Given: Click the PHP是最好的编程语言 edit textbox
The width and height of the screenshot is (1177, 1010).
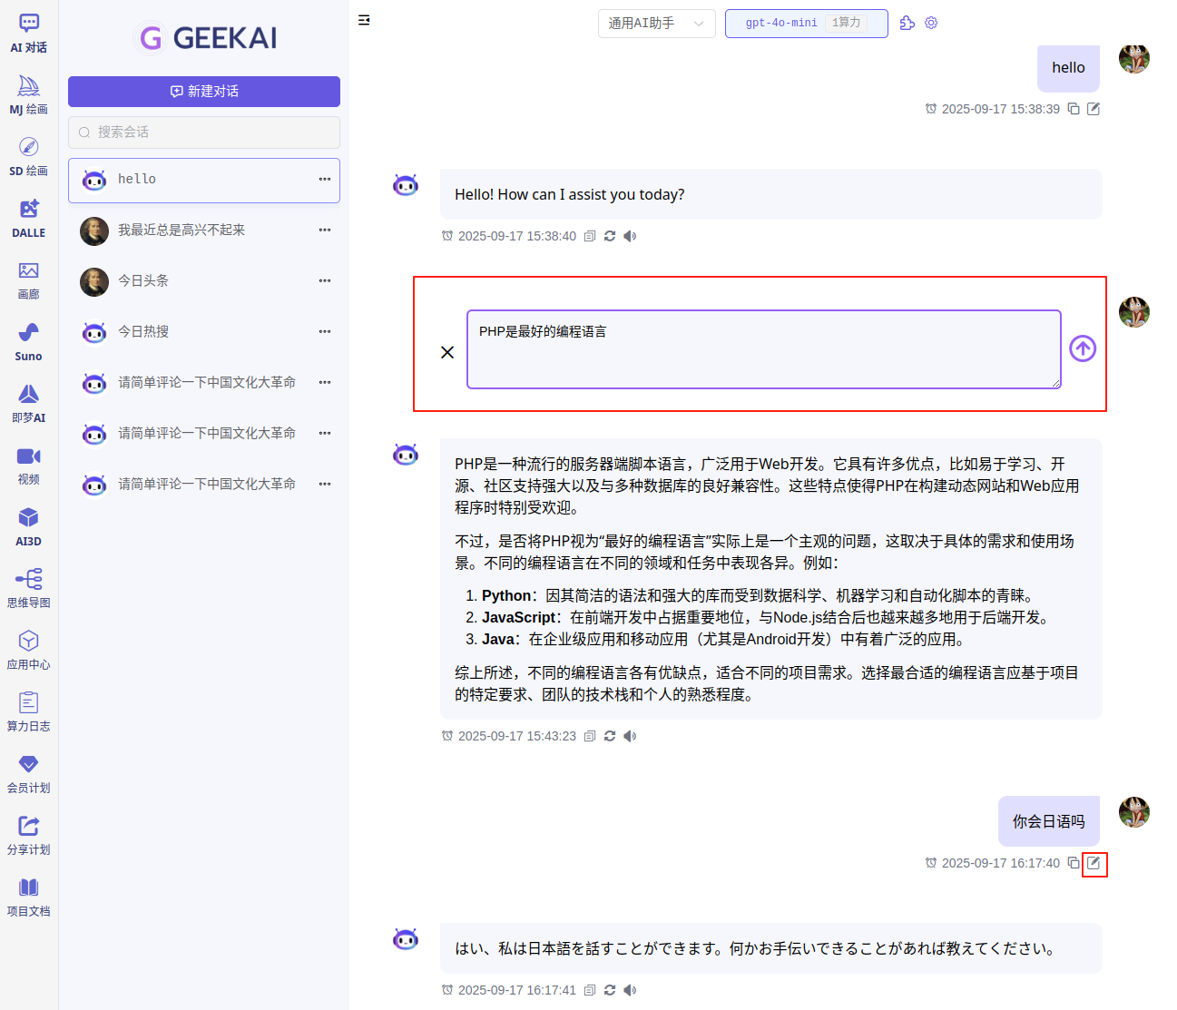Looking at the screenshot, I should (x=763, y=349).
